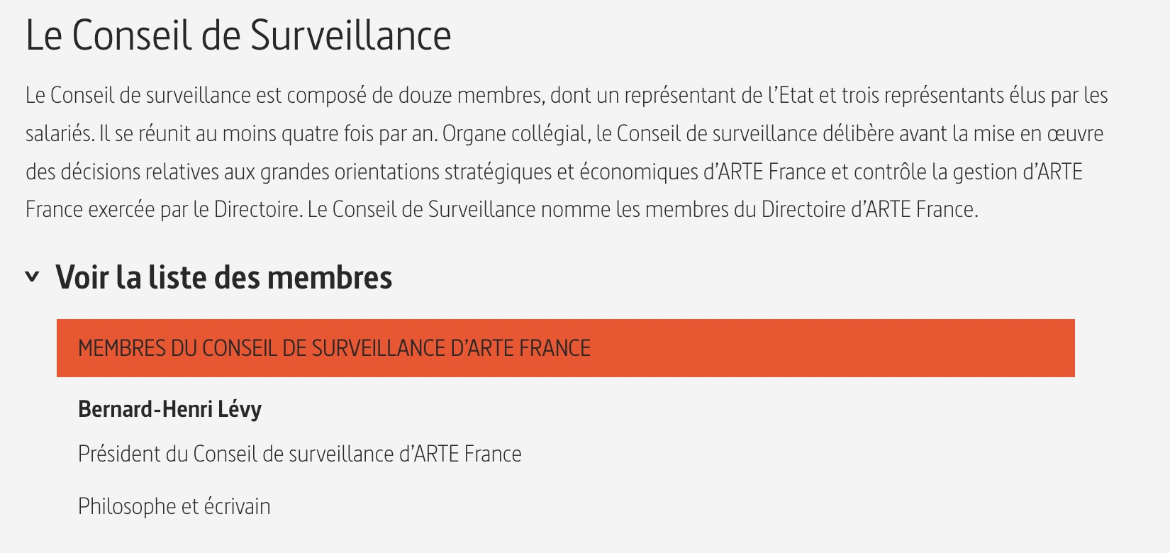Click the 'Voir la liste des membres' heading
Image resolution: width=1170 pixels, height=553 pixels.
tap(224, 277)
